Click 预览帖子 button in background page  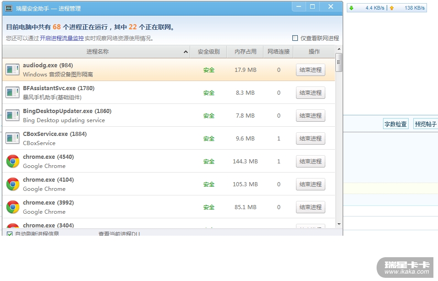[426, 124]
